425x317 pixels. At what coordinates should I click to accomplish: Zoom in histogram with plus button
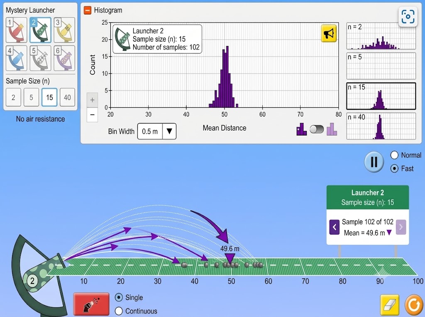tap(92, 100)
